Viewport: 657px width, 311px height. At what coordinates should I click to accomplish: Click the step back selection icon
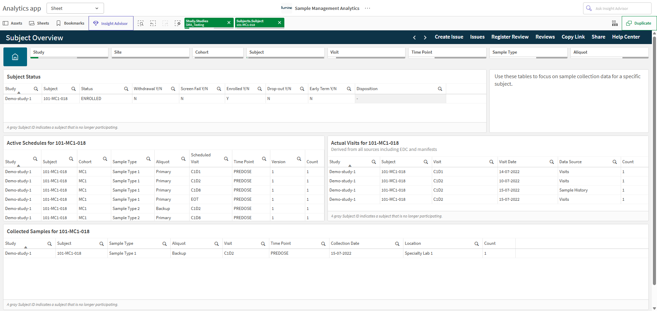[x=153, y=23]
